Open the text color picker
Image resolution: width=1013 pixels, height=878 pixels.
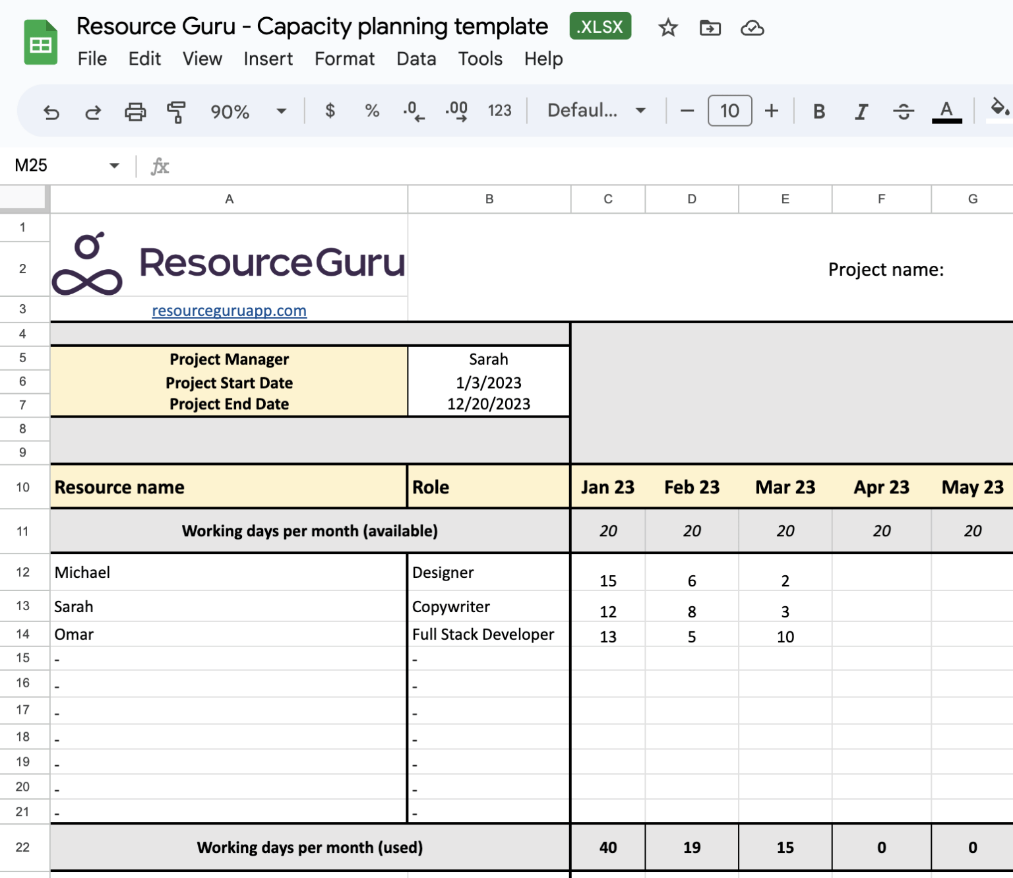946,111
